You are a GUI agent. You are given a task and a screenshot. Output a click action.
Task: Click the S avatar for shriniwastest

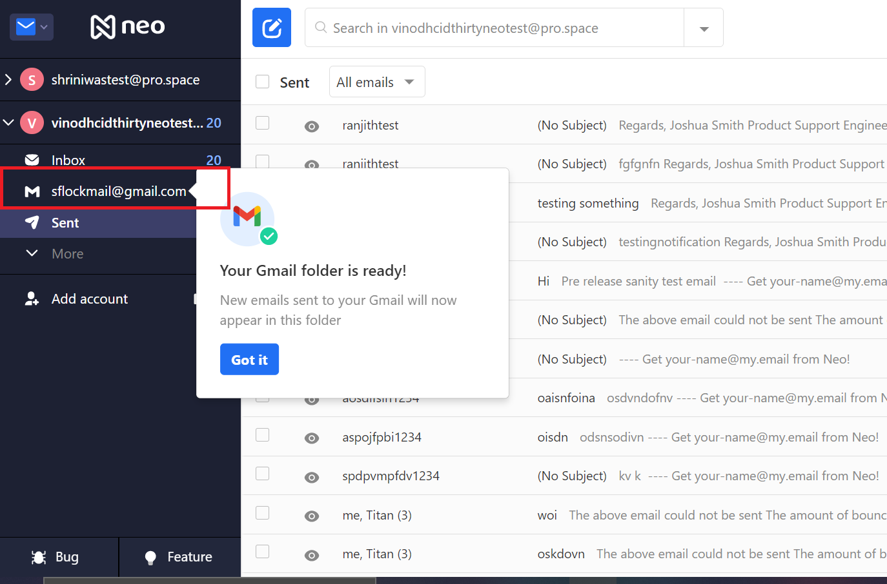(32, 80)
